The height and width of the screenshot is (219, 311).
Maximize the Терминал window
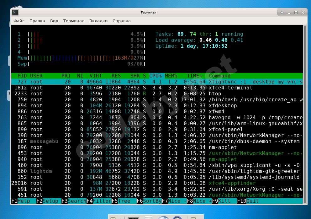click(x=296, y=13)
